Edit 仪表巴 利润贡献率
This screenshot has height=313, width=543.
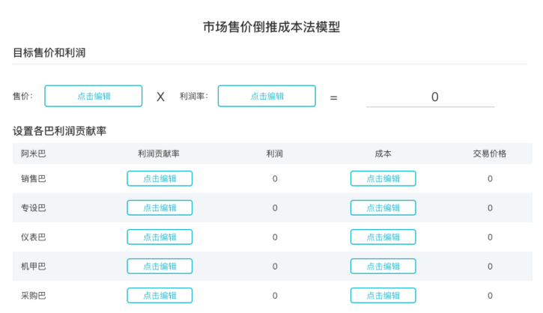coord(160,237)
